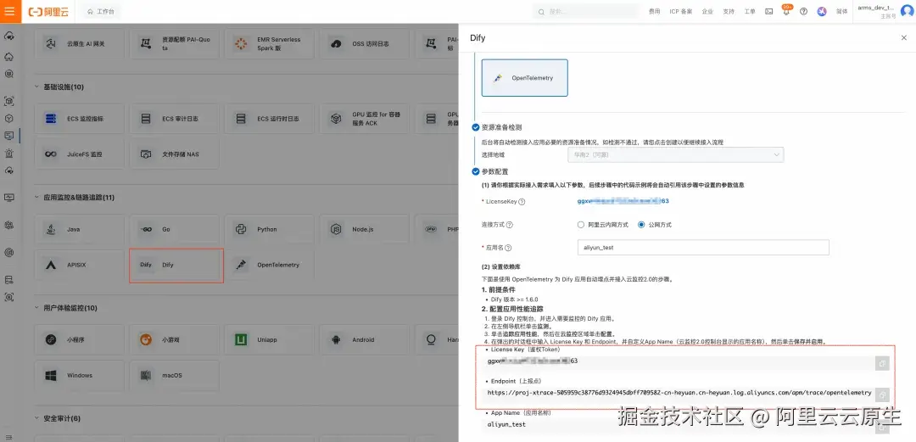Image resolution: width=916 pixels, height=442 pixels.
Task: Open the 小游戏 card
Action: click(x=174, y=339)
